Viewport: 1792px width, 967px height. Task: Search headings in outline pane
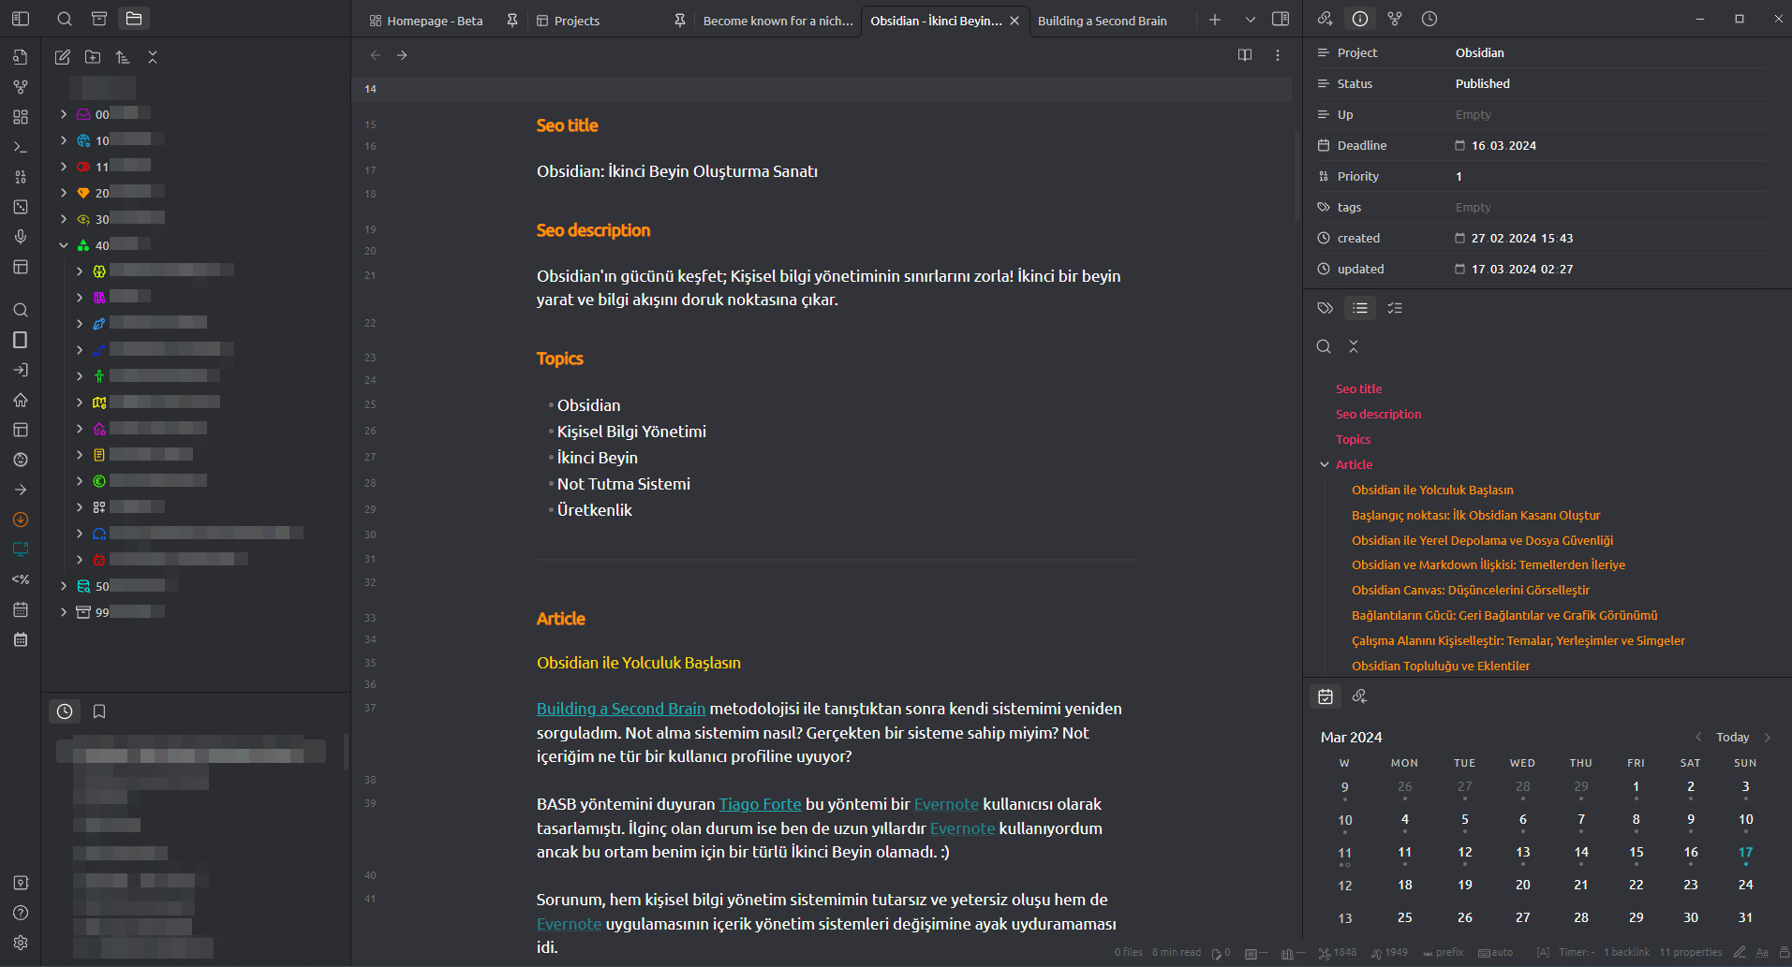click(1324, 346)
